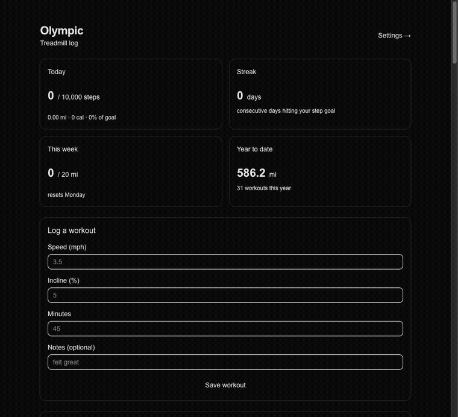Click the Year to date heading
Image resolution: width=458 pixels, height=417 pixels.
pyautogui.click(x=254, y=149)
